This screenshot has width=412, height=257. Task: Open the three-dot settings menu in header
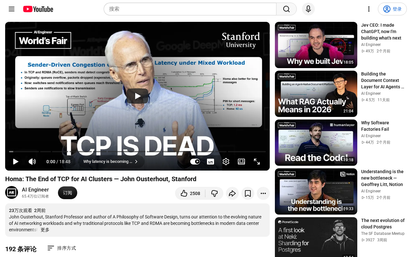(369, 9)
